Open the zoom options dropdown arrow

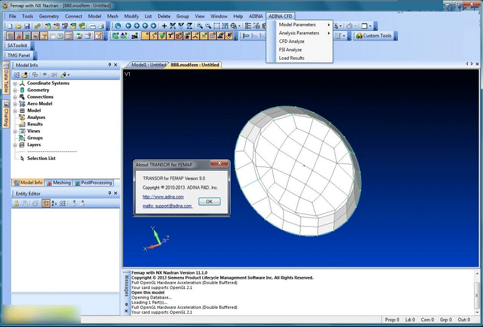tap(239, 26)
